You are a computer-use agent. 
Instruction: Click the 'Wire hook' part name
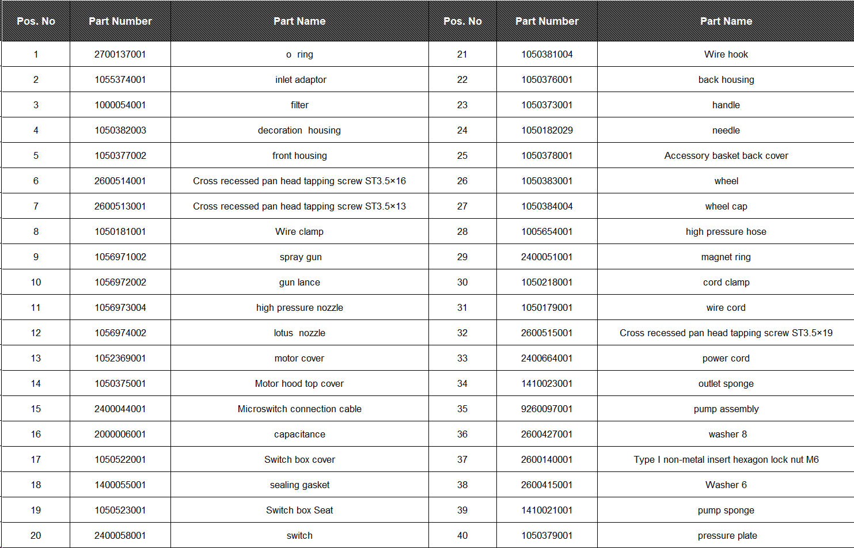pos(726,54)
